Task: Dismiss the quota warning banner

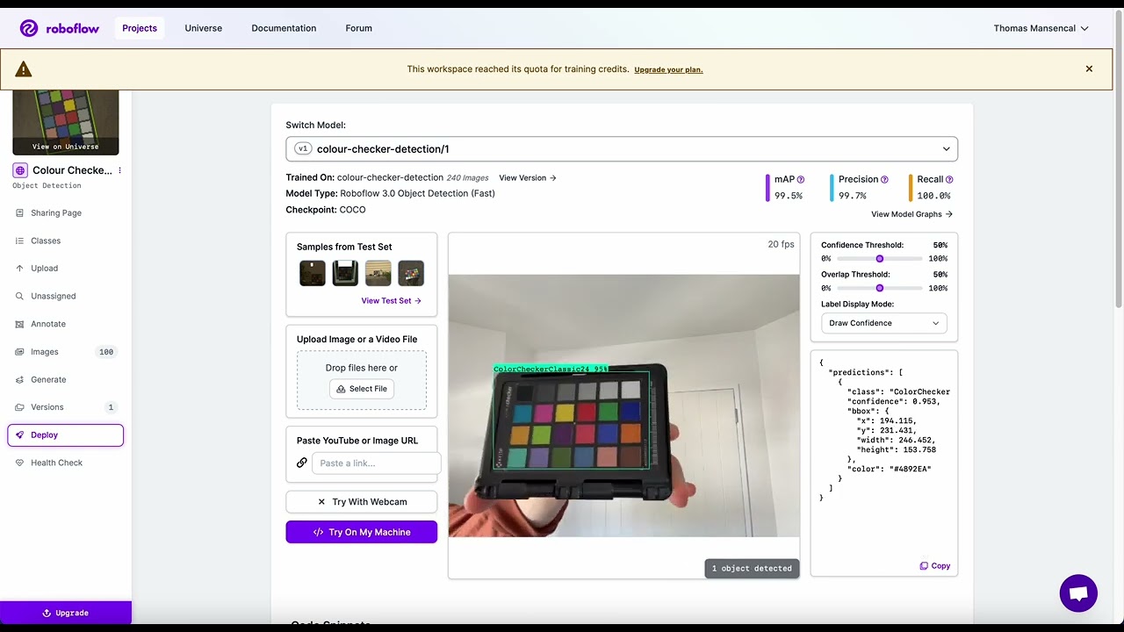Action: pos(1089,68)
